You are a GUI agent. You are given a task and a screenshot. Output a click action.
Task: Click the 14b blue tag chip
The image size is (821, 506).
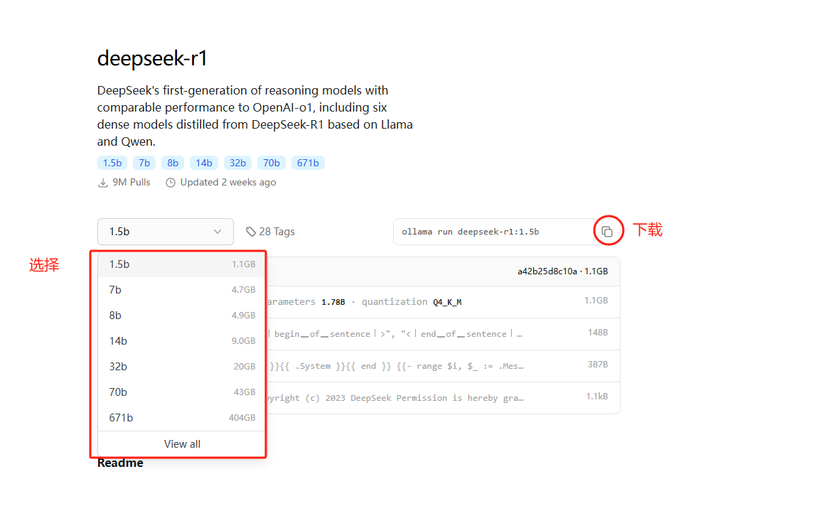pos(204,163)
